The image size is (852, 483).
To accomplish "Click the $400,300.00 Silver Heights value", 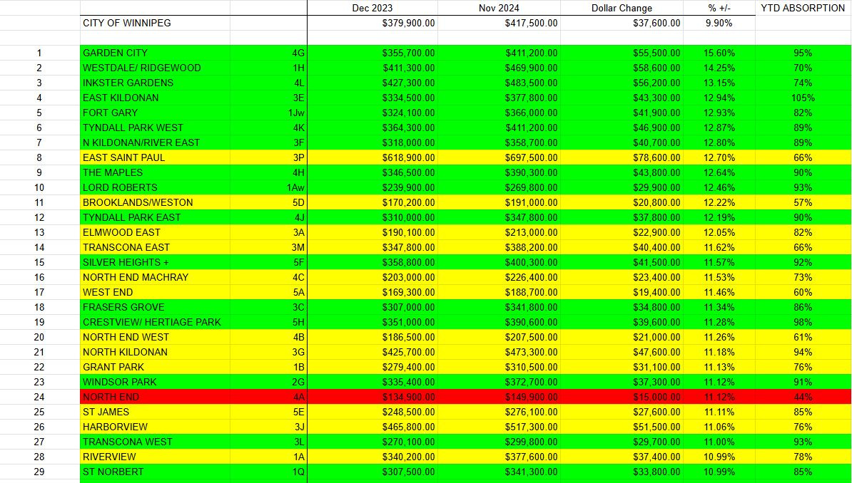I will click(x=499, y=262).
